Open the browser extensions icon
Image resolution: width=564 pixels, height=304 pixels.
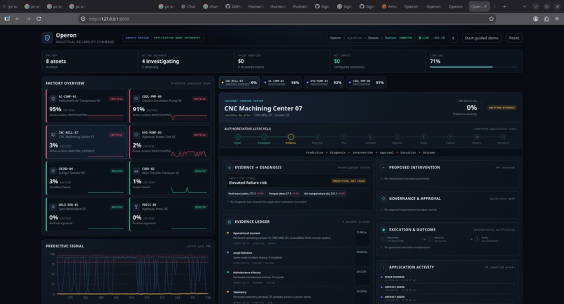pyautogui.click(x=547, y=19)
